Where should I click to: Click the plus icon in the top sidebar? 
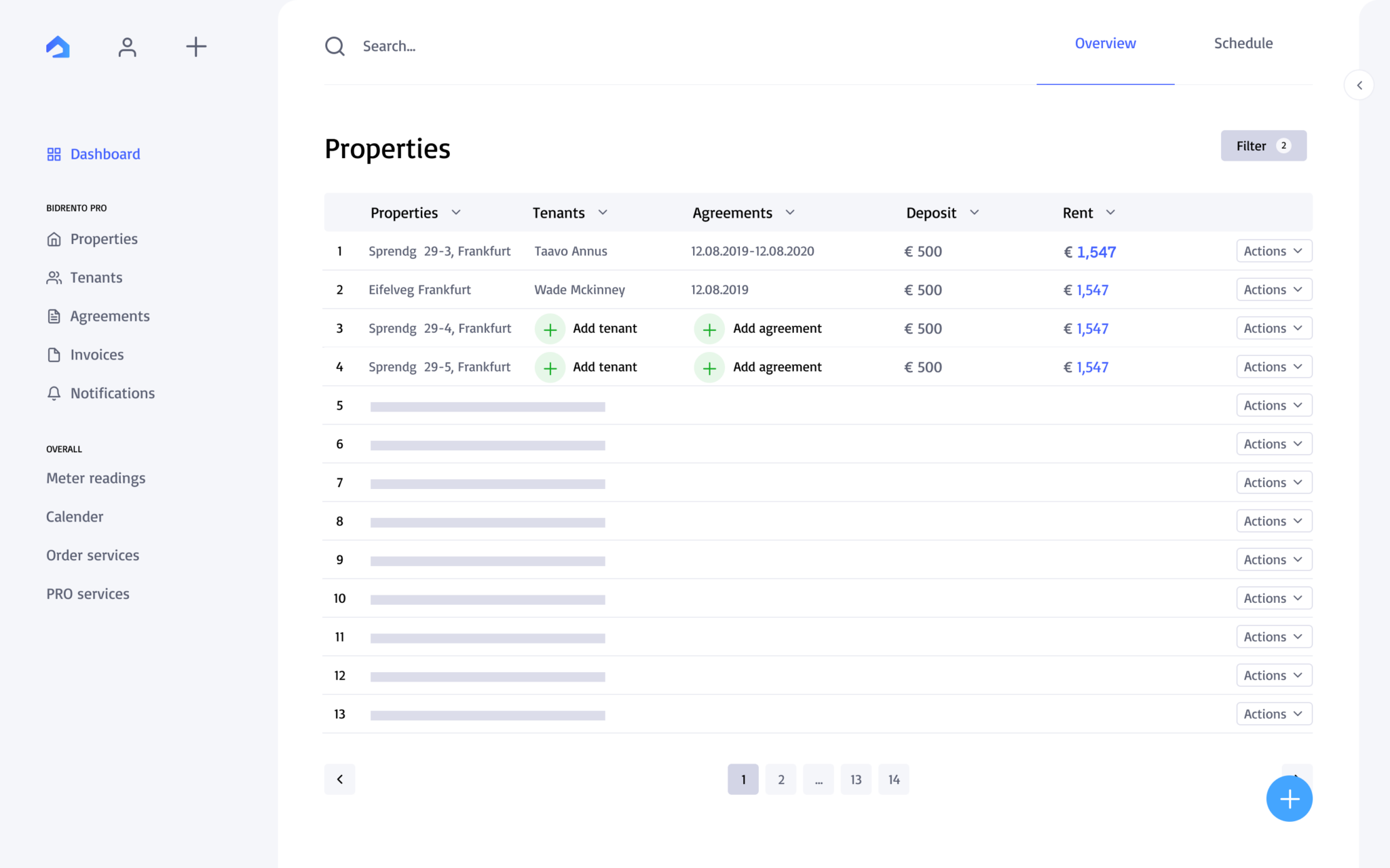(195, 46)
